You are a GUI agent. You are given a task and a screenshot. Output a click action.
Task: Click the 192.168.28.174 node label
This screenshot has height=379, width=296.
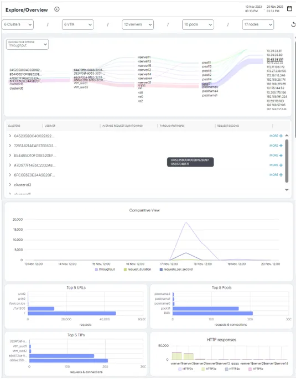(x=276, y=80)
